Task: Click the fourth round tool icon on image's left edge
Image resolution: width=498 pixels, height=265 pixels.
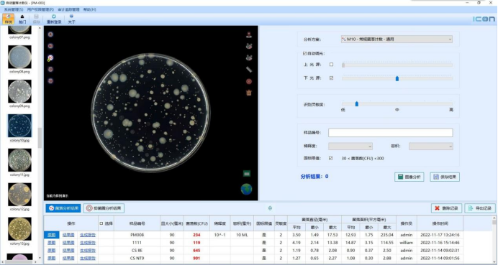Action: coord(50,70)
